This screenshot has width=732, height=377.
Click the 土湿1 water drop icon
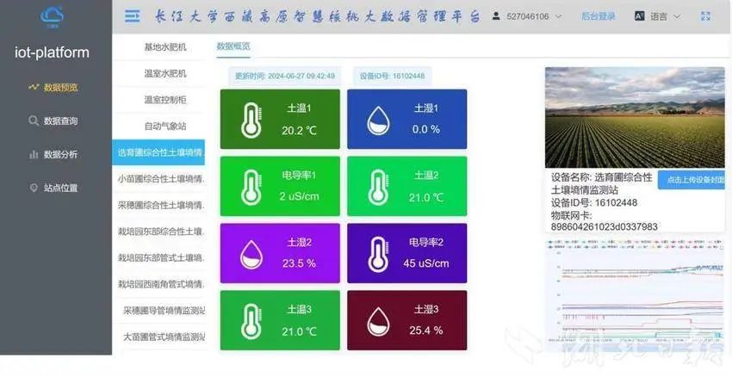377,119
